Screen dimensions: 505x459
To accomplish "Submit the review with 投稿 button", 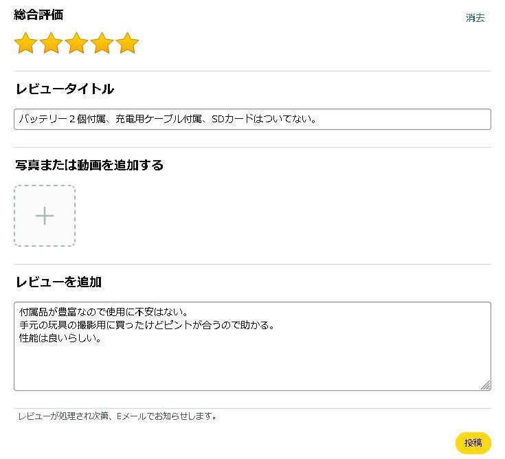I will coord(473,443).
